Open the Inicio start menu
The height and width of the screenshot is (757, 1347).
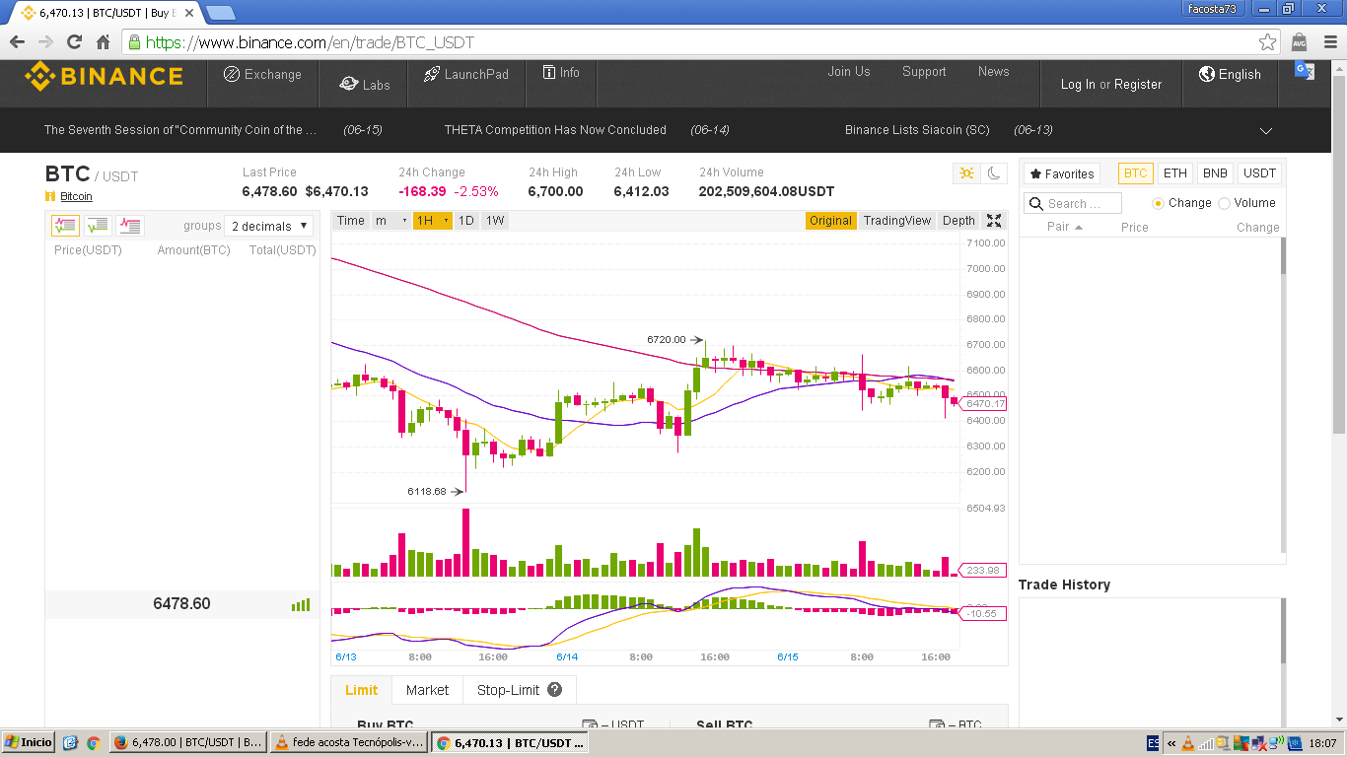click(x=29, y=742)
